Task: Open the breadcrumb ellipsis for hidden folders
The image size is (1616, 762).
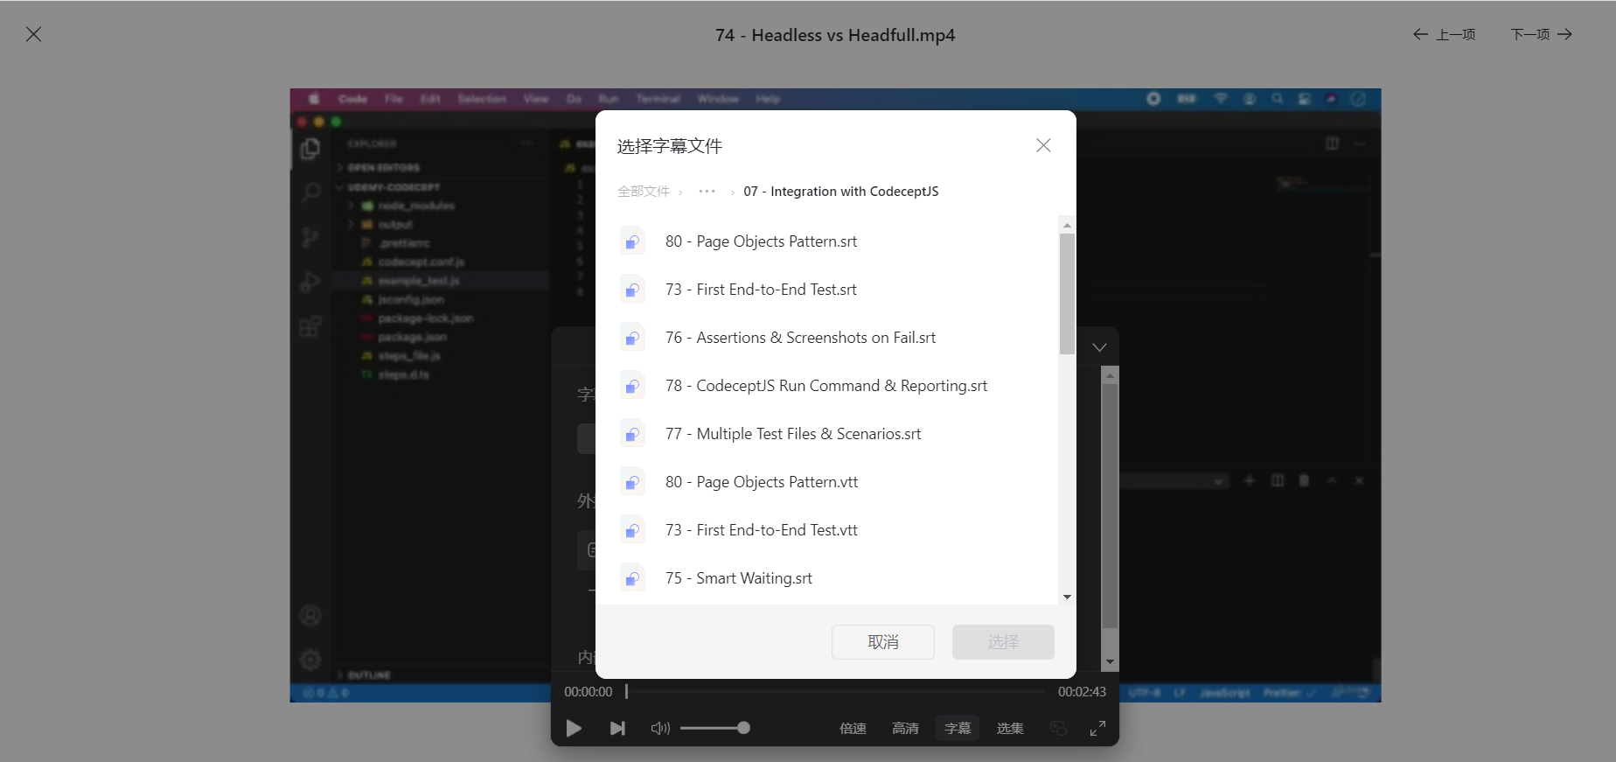Action: pyautogui.click(x=707, y=192)
